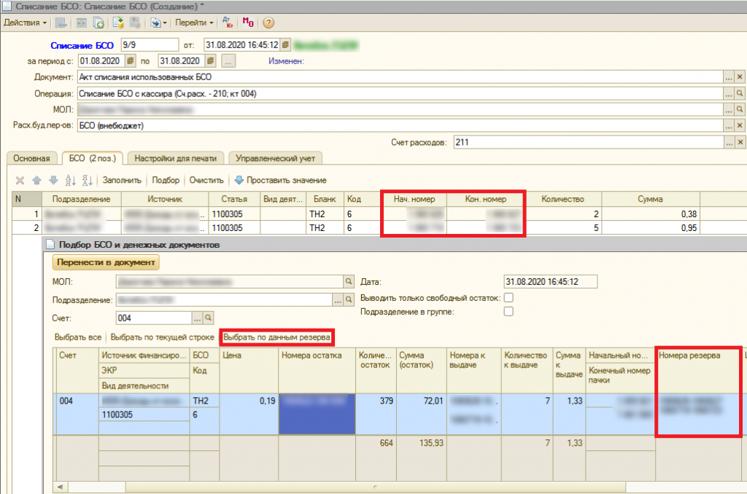Click sort ascending icon in БСО toolbar
The image size is (747, 494).
pyautogui.click(x=71, y=180)
